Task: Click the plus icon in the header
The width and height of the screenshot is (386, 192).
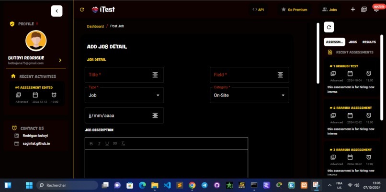Action: (353, 10)
